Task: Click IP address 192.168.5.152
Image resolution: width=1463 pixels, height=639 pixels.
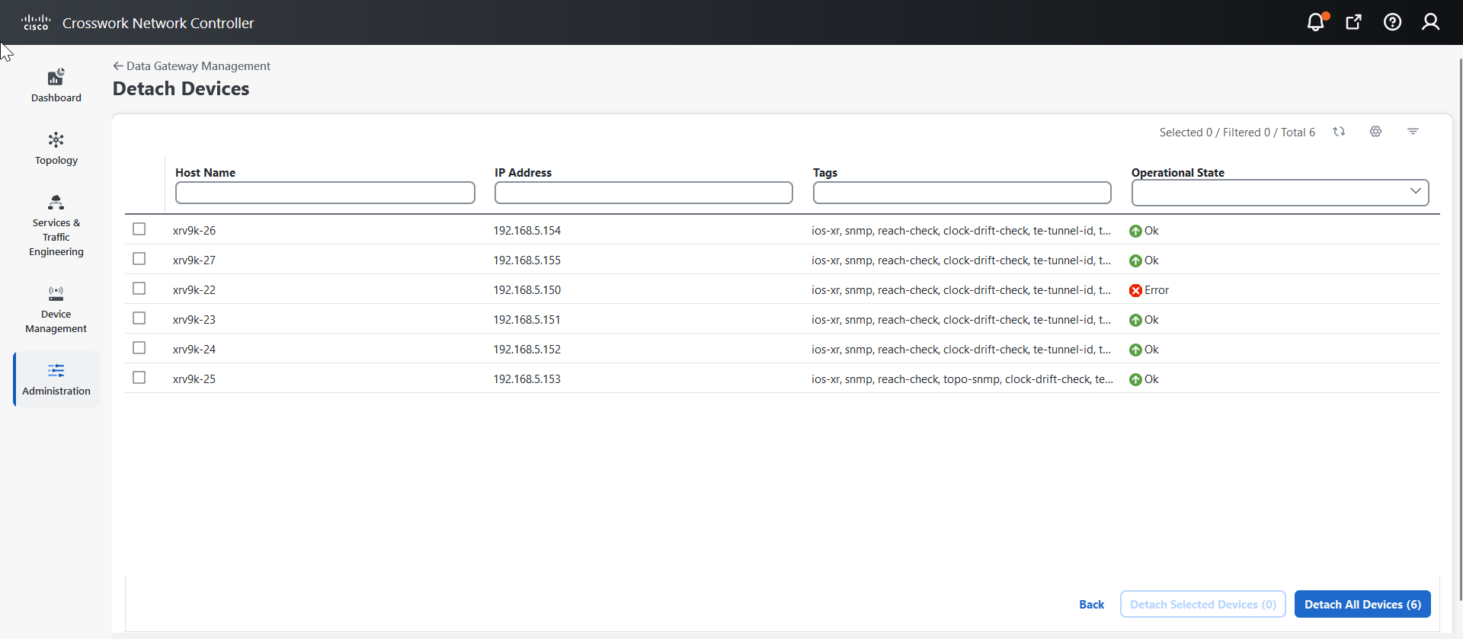Action: pyautogui.click(x=527, y=350)
